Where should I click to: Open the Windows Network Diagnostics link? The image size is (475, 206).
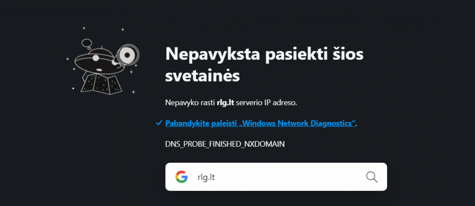click(260, 123)
